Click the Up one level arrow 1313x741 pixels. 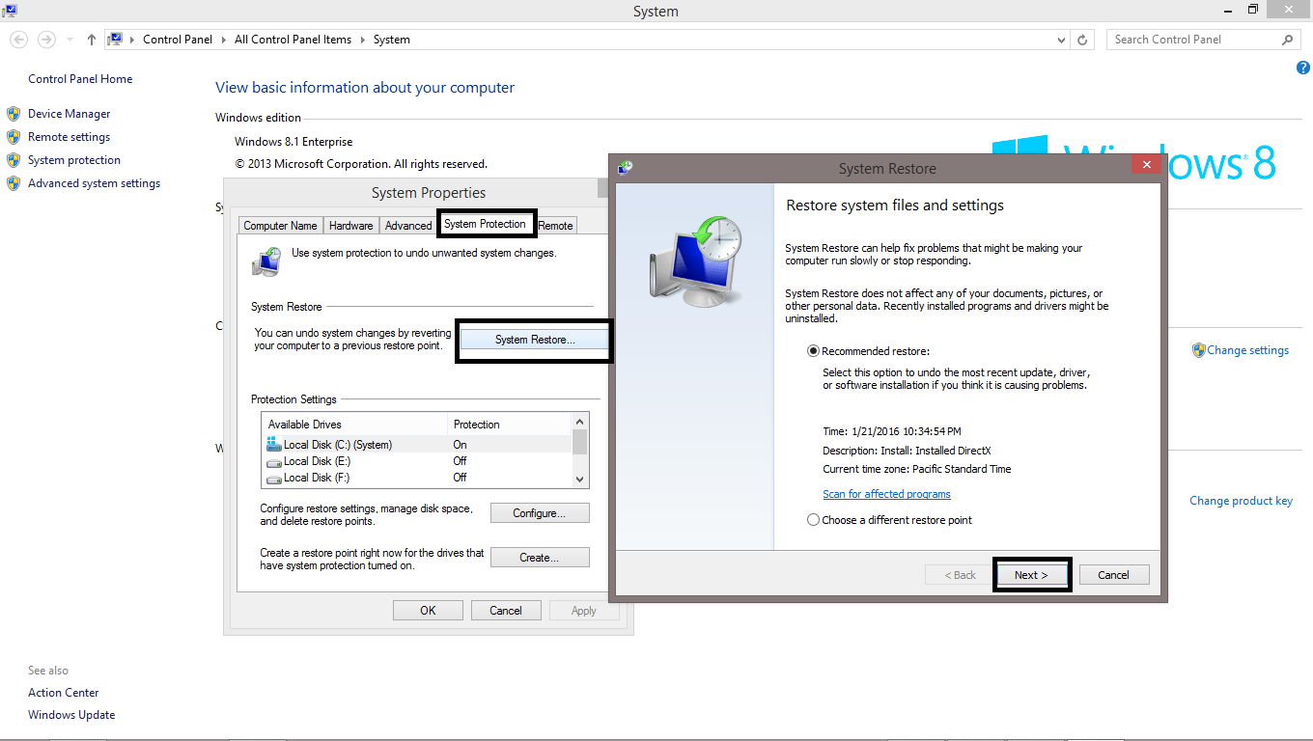[92, 40]
